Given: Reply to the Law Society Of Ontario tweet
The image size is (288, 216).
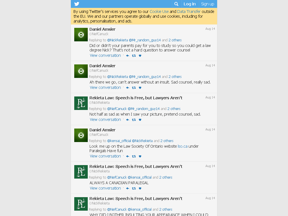Looking at the screenshot, I should point(128,156).
